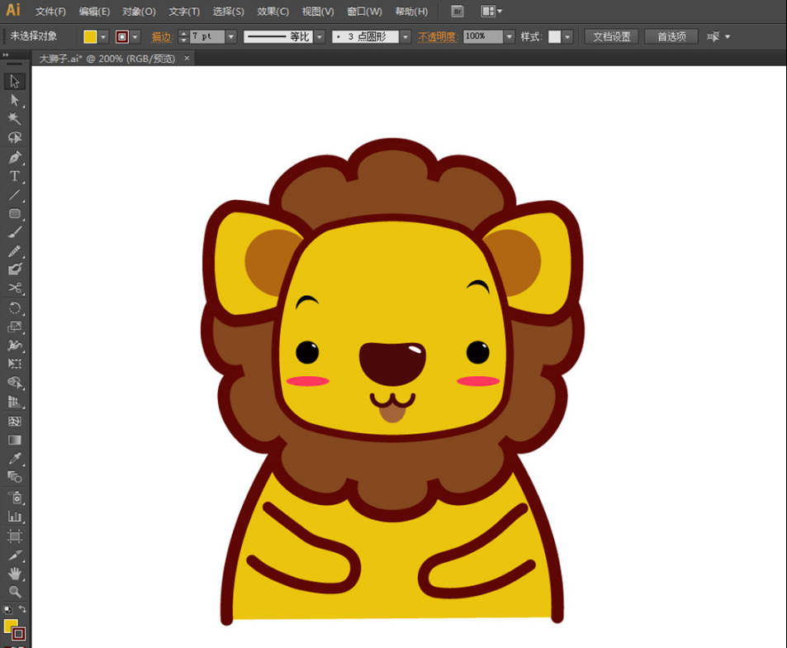Activate the Eyedropper tool
This screenshot has width=787, height=648.
(14, 458)
